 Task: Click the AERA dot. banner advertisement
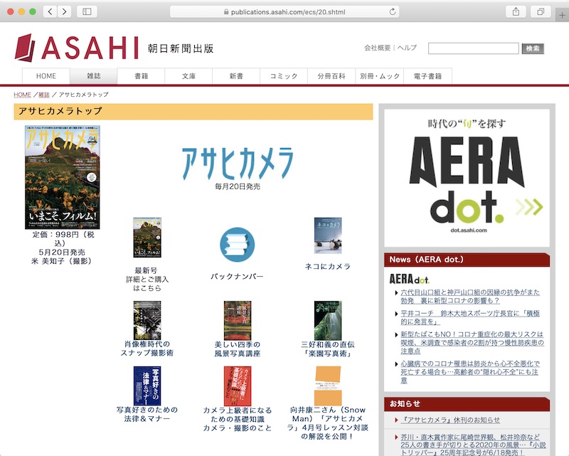(467, 178)
